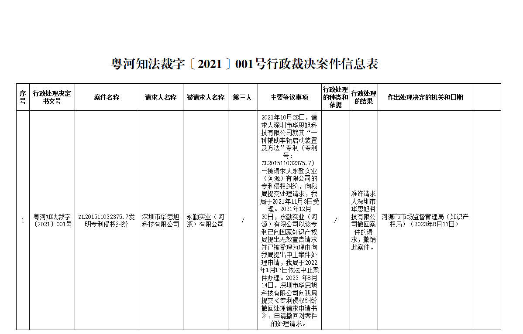Click the 请求人名称 column header

click(161, 97)
